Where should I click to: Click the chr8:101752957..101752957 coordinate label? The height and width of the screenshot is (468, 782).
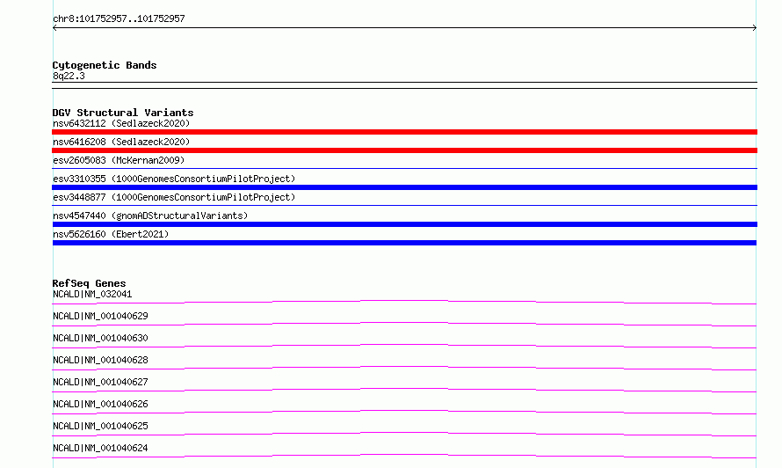[x=119, y=18]
